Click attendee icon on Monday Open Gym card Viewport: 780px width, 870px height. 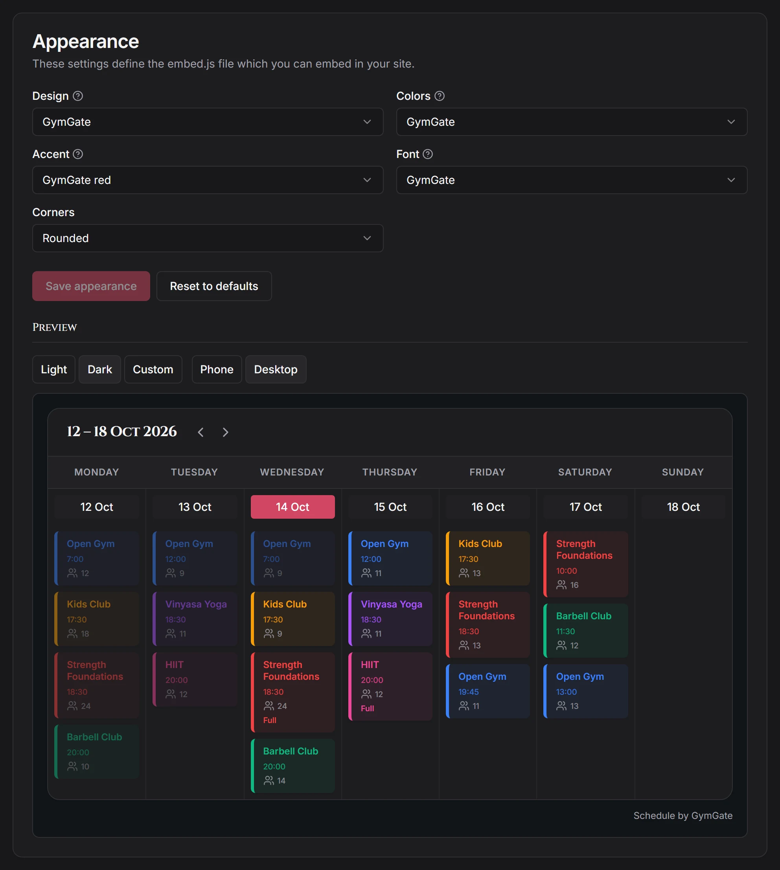click(72, 573)
